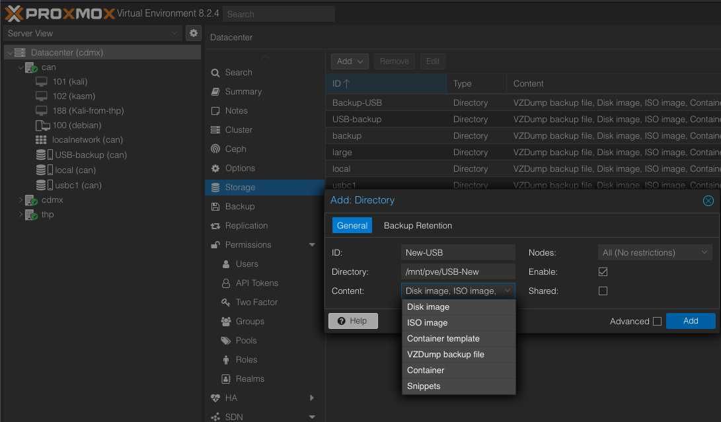Open the USB-backup (can) storage node
The height and width of the screenshot is (422, 721).
pos(91,155)
